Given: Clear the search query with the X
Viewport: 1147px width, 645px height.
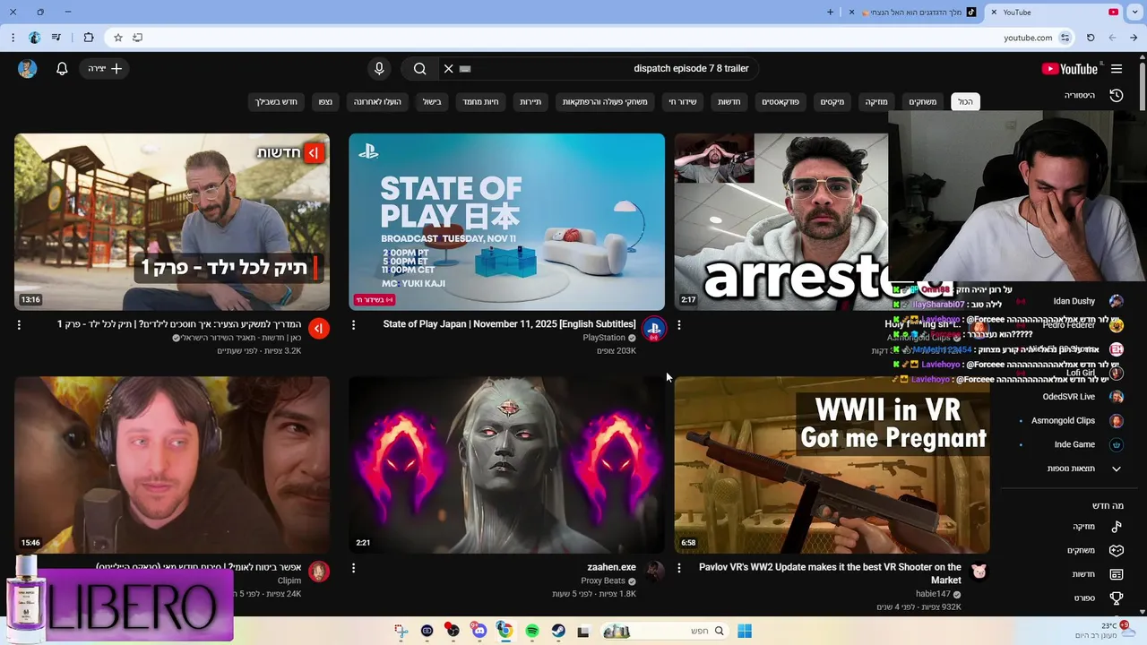Looking at the screenshot, I should 449,69.
